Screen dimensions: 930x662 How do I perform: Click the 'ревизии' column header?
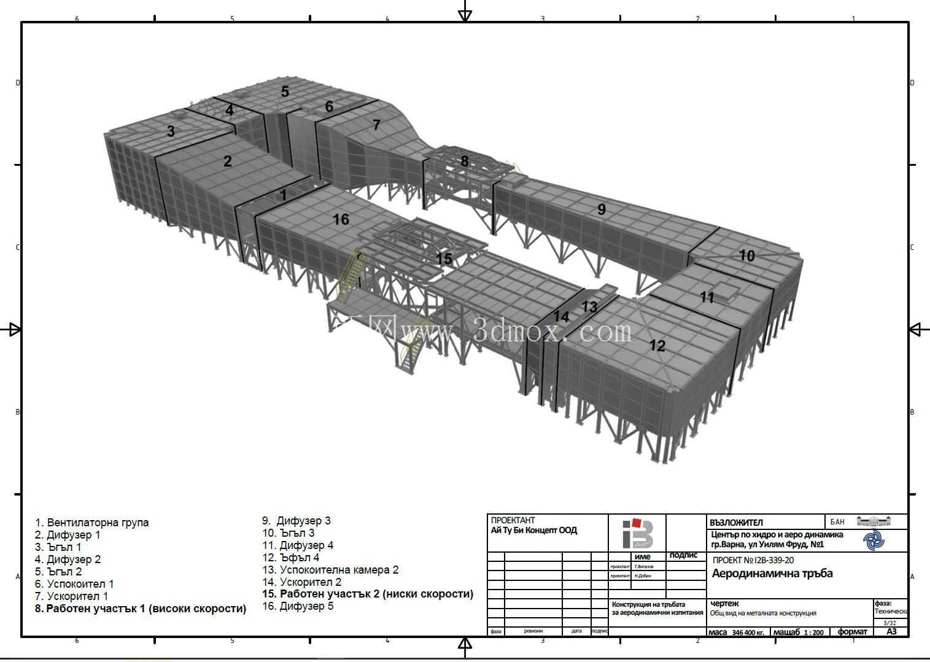(x=533, y=631)
